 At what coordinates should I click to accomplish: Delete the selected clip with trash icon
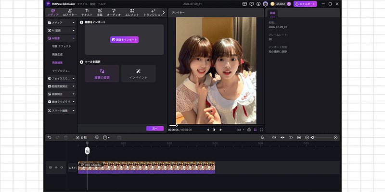tap(65, 138)
